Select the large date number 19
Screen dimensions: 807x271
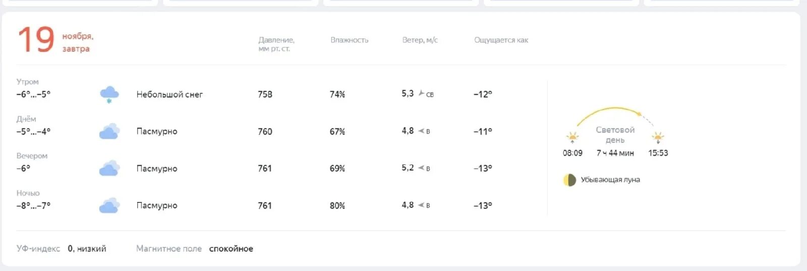point(36,39)
